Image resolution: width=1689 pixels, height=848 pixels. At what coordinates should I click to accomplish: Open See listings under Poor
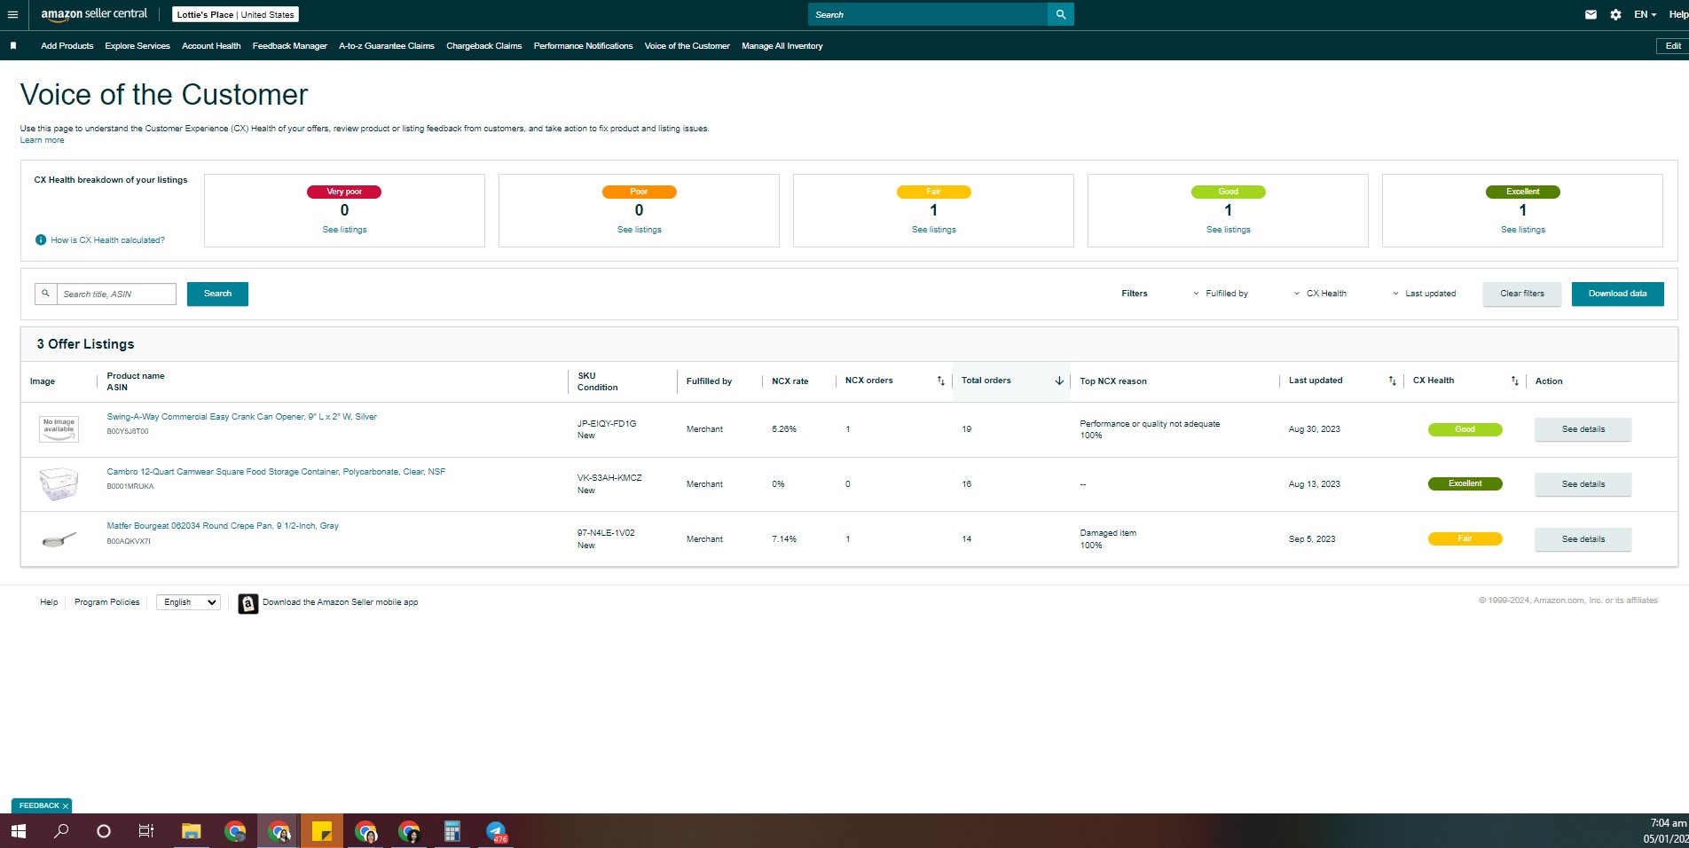point(640,230)
